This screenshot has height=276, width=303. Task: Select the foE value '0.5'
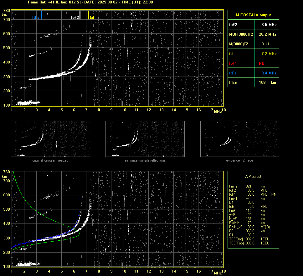click(252, 207)
